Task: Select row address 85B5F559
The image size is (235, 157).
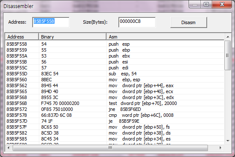Action: tap(16, 50)
